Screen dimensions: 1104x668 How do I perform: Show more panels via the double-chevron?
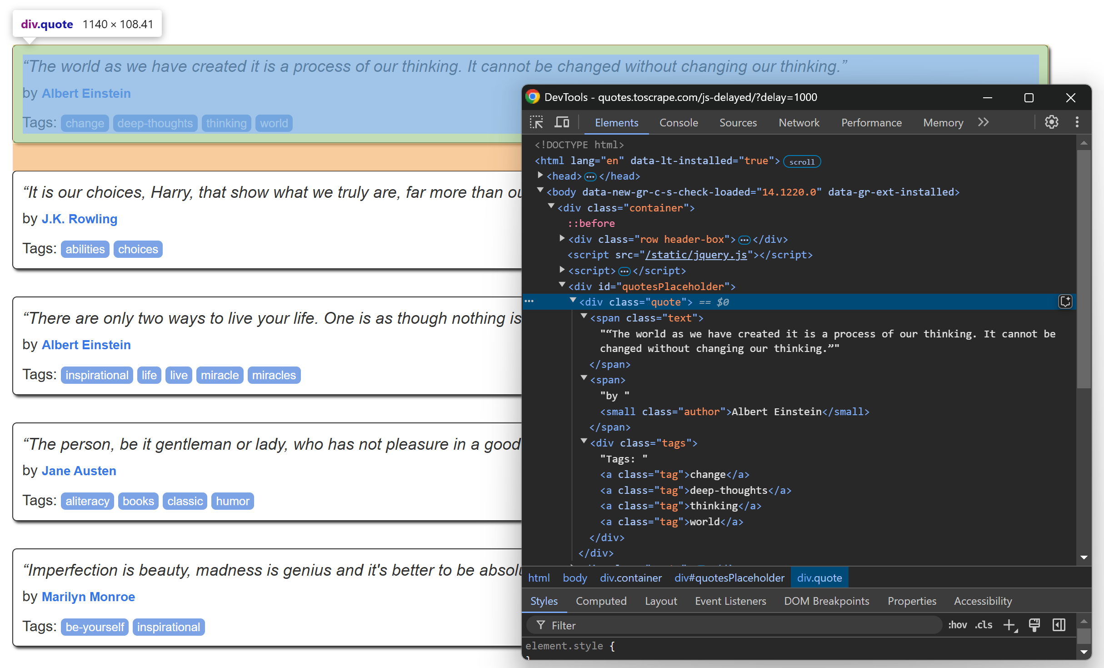pyautogui.click(x=983, y=122)
